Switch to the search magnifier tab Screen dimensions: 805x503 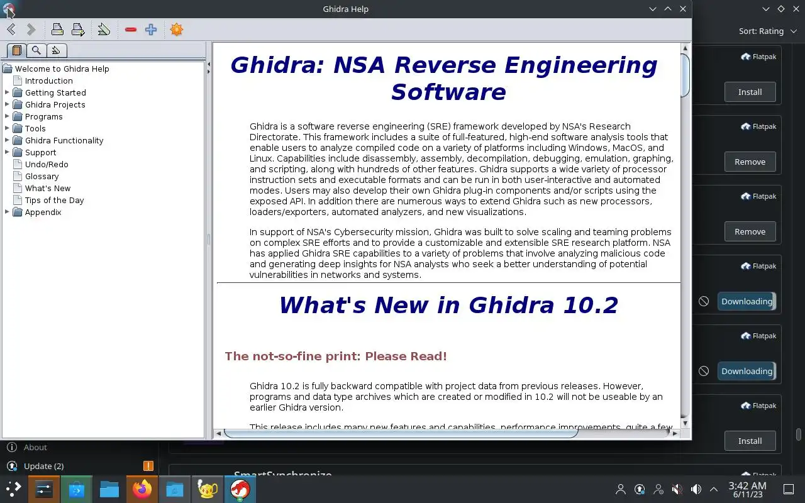[x=36, y=50]
